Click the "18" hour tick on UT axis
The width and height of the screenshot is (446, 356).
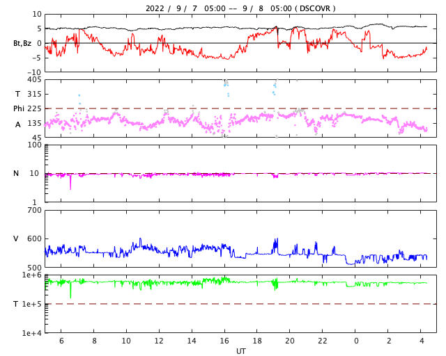click(257, 341)
